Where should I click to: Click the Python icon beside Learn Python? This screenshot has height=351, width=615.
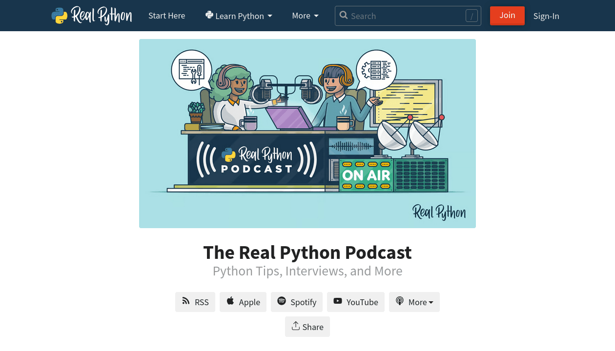coord(209,15)
